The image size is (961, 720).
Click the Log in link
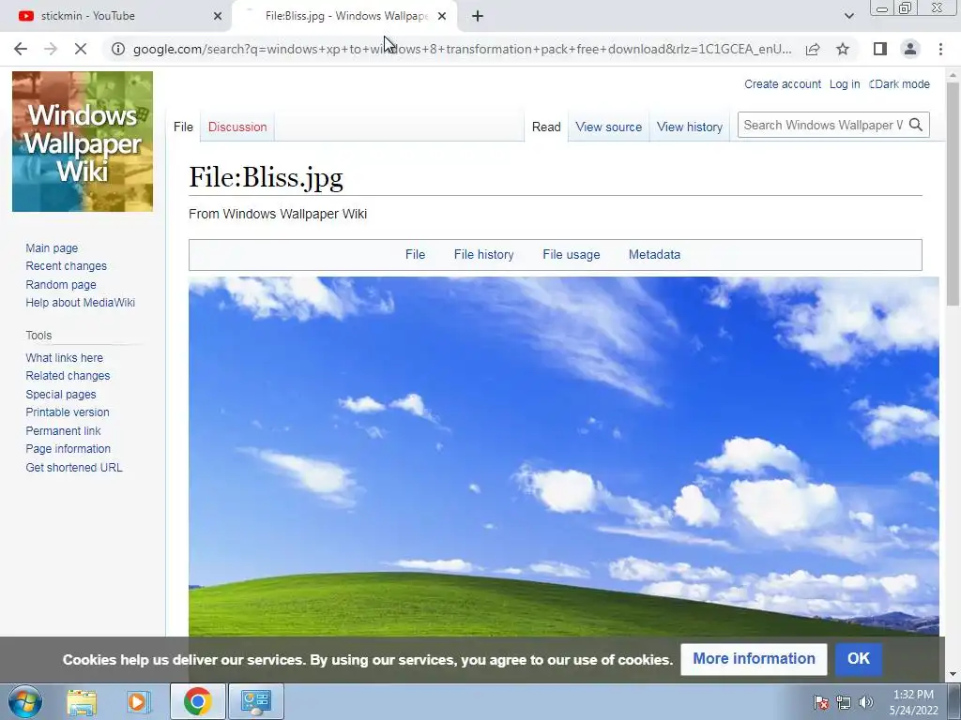click(x=845, y=83)
